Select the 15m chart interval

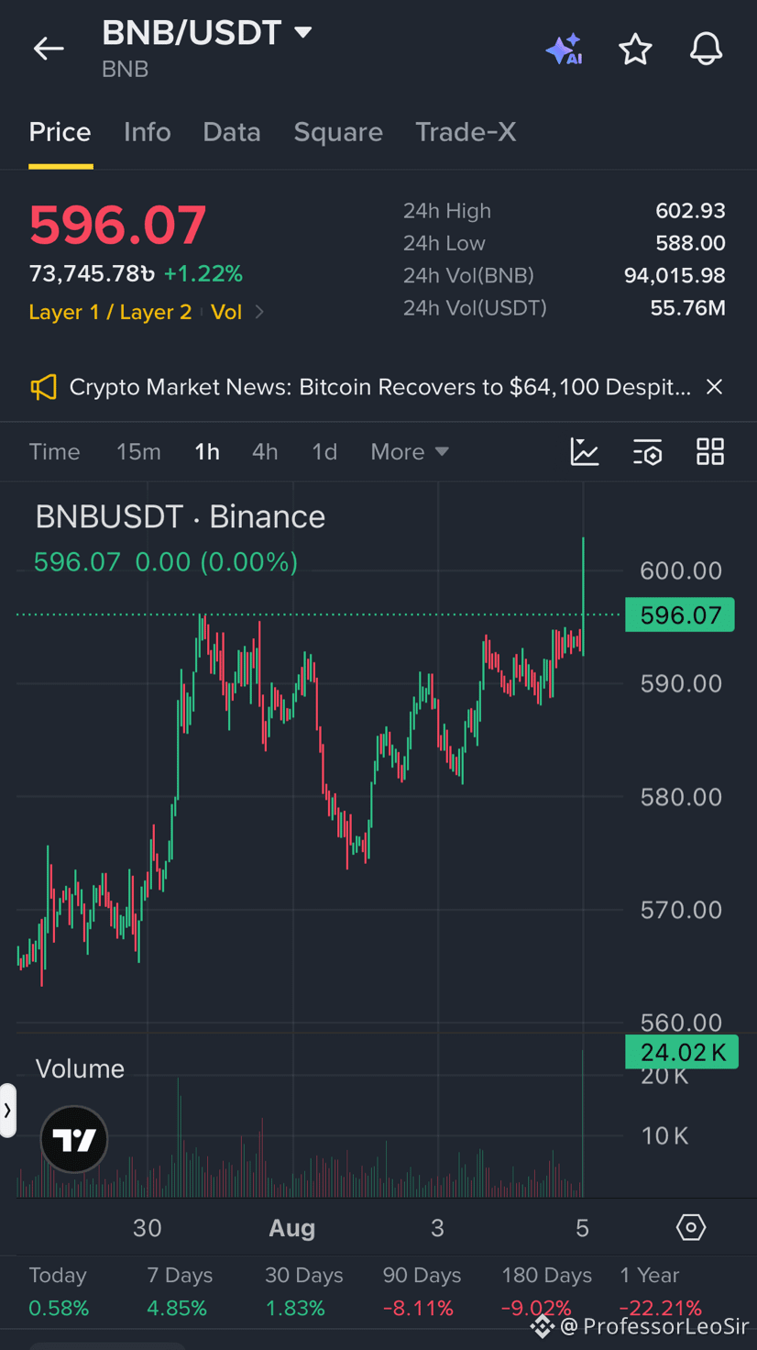[x=138, y=451]
